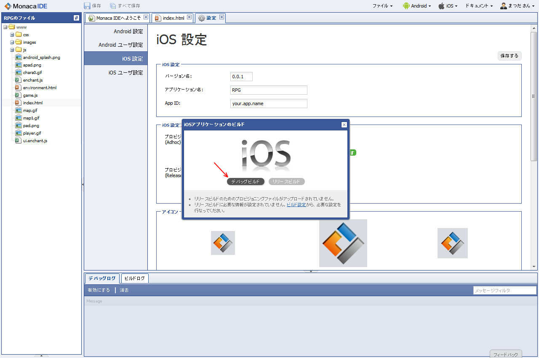Click the 保存する button
539x358 pixels.
[x=510, y=56]
